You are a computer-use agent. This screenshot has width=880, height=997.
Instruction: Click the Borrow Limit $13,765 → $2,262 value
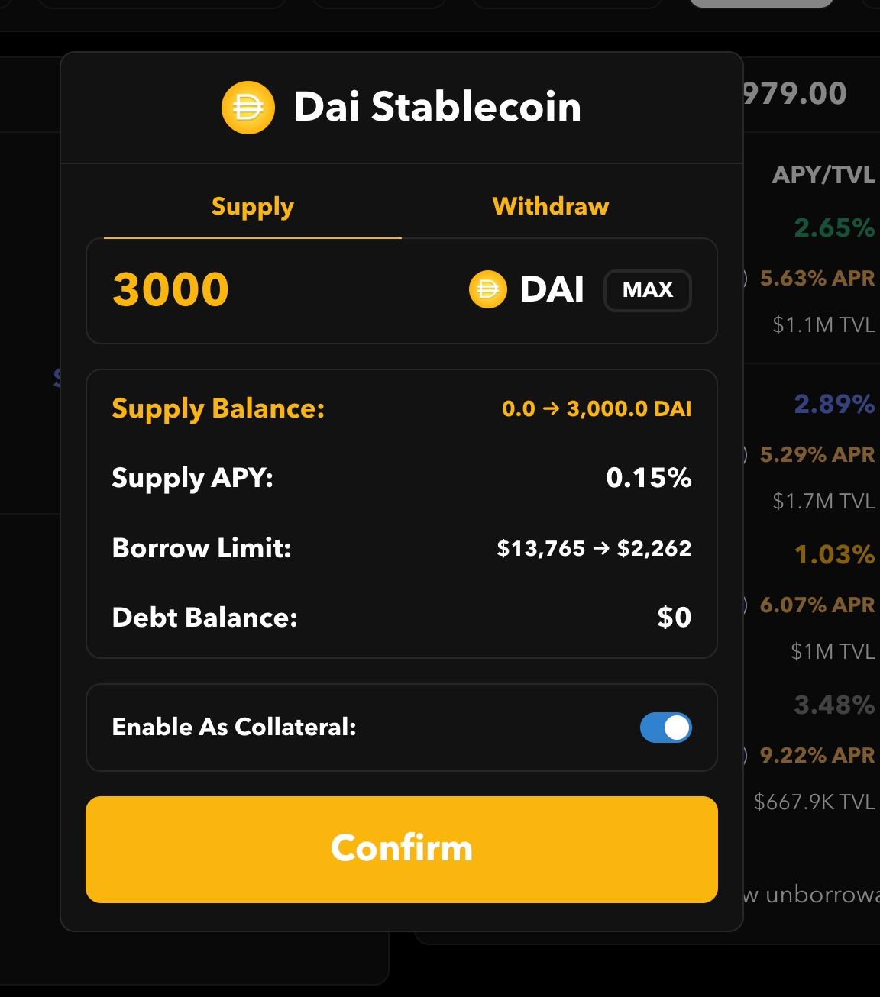tap(594, 548)
